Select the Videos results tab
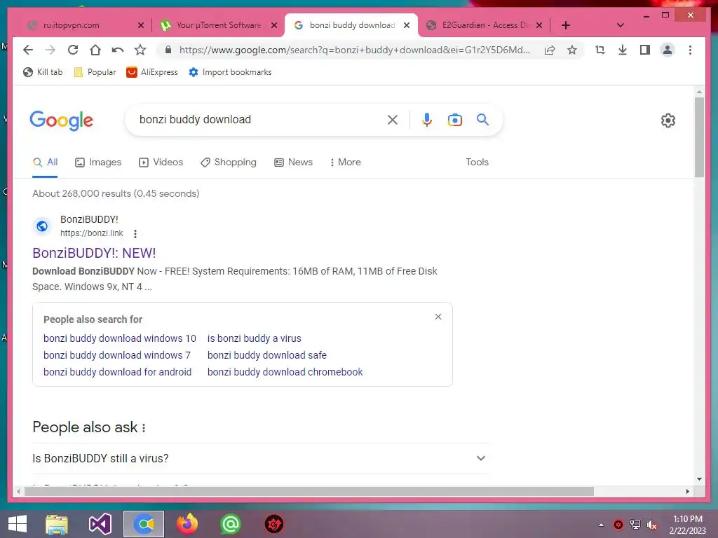 pyautogui.click(x=161, y=163)
